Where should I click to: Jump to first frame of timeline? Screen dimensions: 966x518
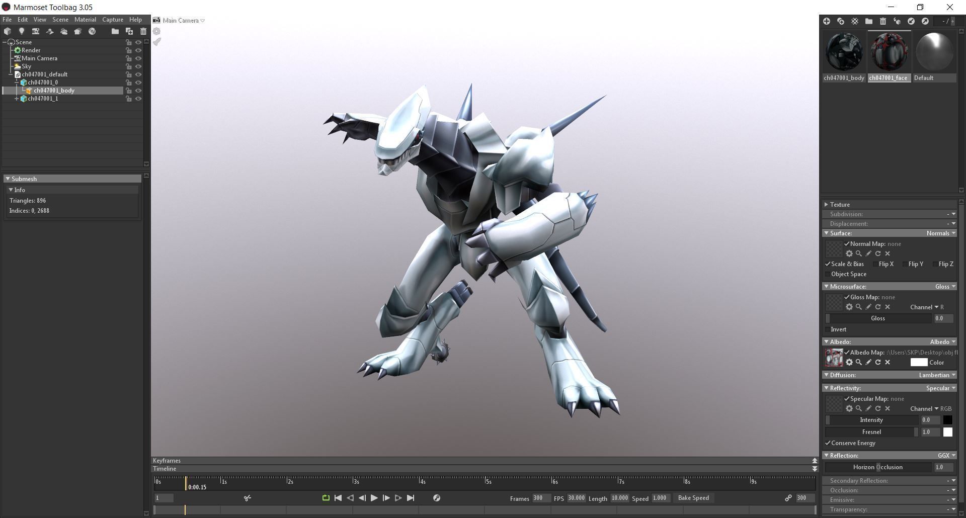point(338,498)
